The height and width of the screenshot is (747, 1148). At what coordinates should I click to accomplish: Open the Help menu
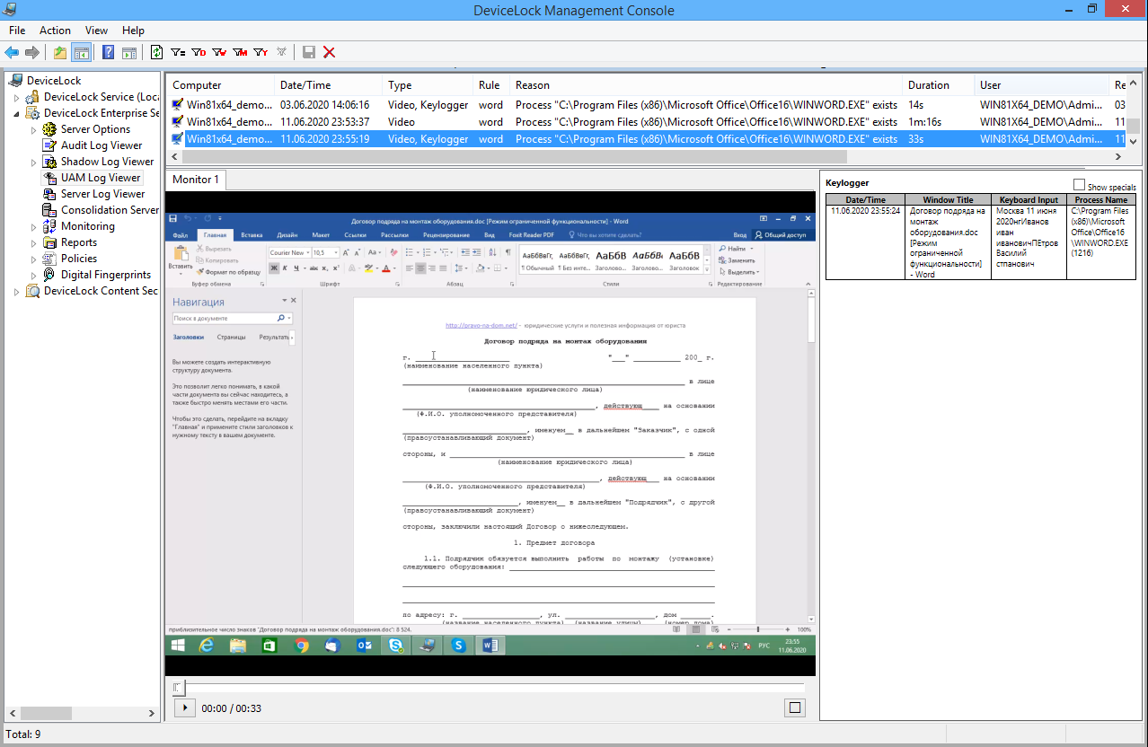pos(133,31)
